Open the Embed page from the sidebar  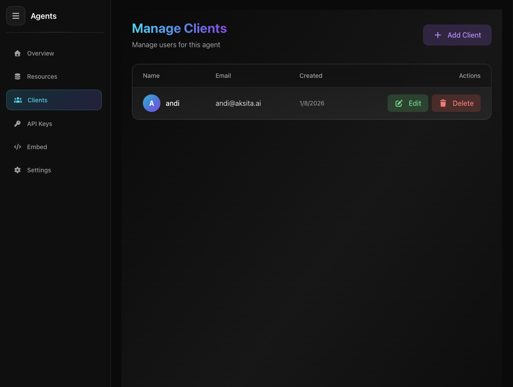click(x=37, y=146)
